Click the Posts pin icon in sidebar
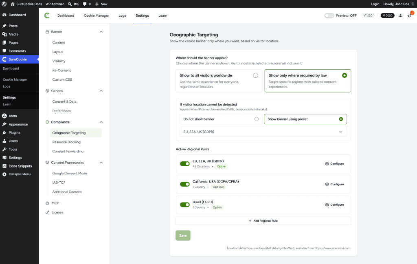The image size is (417, 264). [4, 26]
